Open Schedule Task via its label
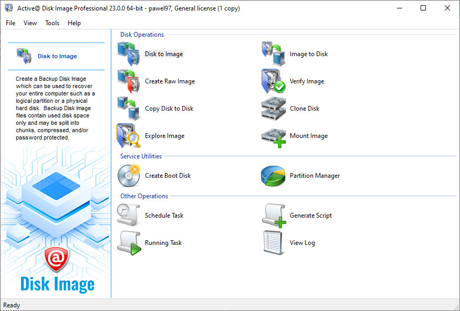 pyautogui.click(x=164, y=216)
